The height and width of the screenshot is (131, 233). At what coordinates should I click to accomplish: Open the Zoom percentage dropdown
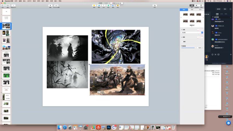(x=8, y=5)
